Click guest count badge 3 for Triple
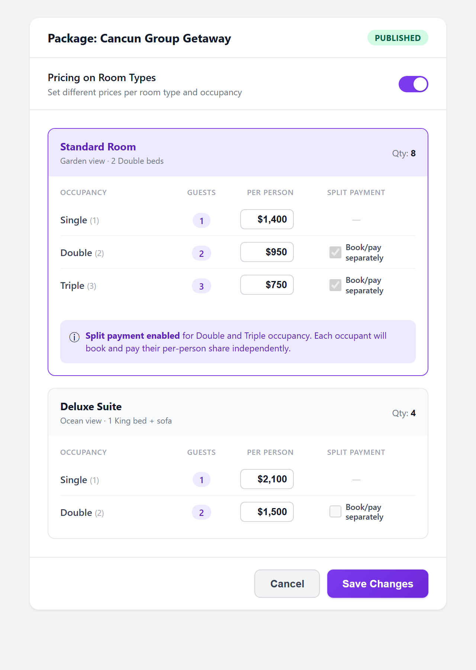 point(201,286)
